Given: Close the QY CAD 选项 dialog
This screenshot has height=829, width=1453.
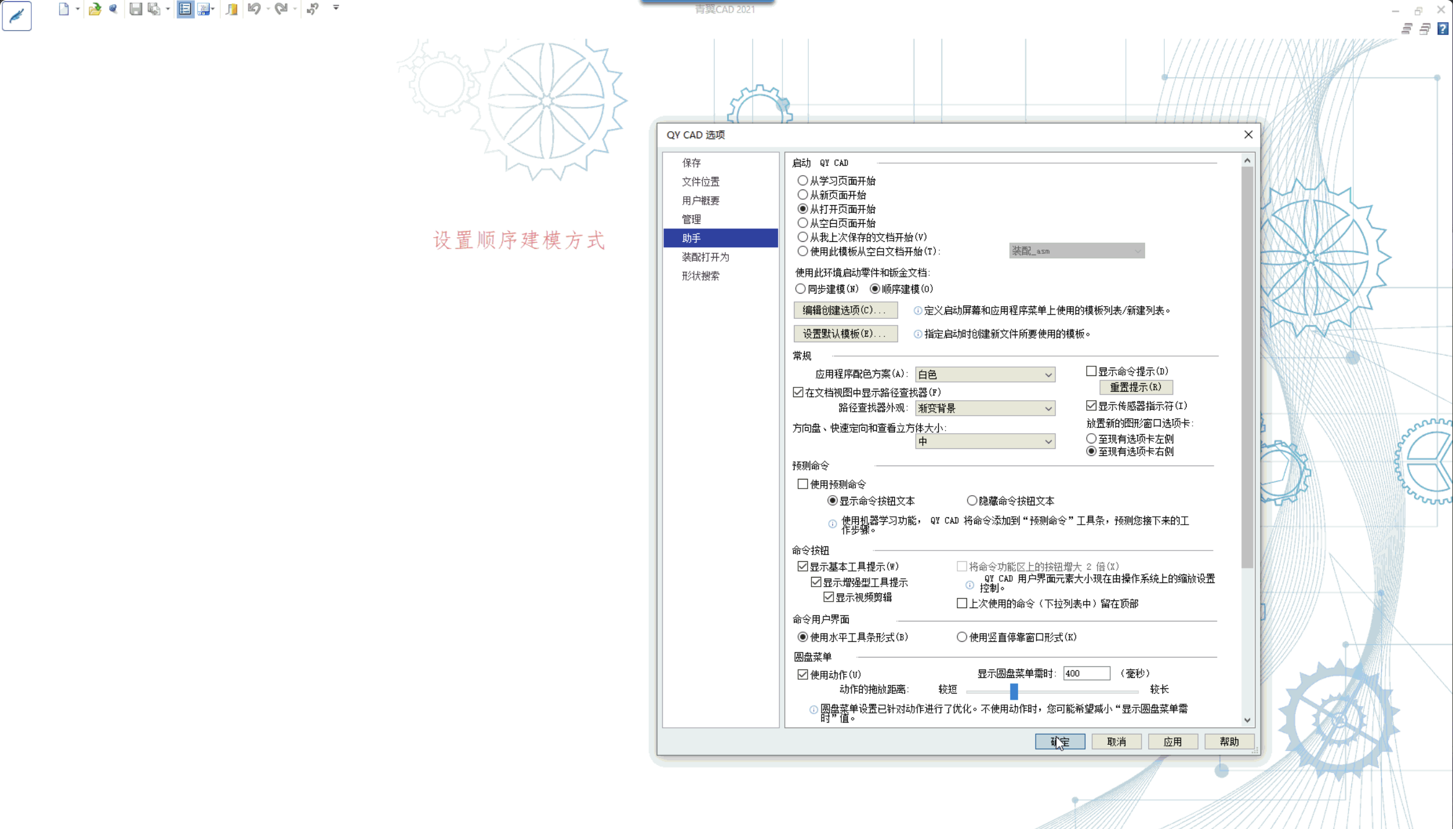Looking at the screenshot, I should 1249,134.
